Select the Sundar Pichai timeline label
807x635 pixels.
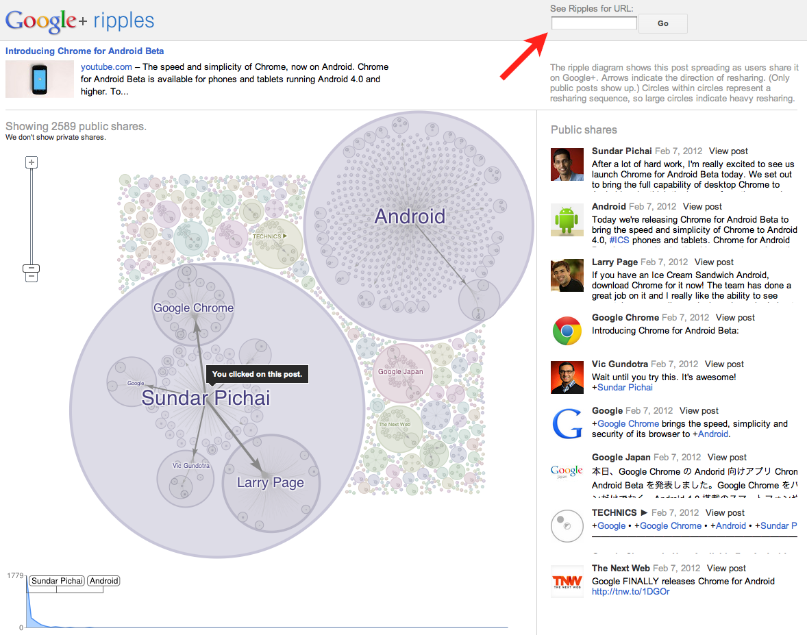tap(57, 580)
